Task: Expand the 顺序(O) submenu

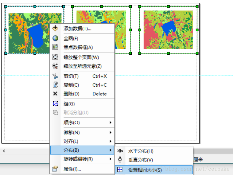Action: coord(82,122)
